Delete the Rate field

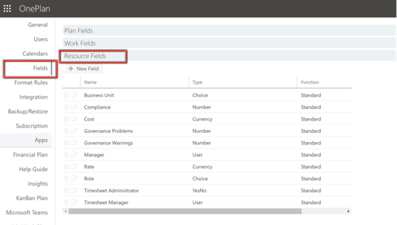coord(66,167)
